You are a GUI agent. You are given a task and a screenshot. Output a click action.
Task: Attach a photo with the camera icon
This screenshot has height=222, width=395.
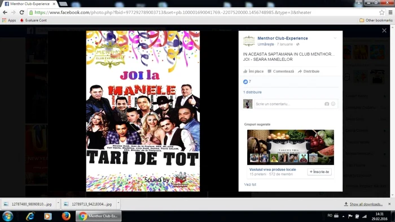327,104
